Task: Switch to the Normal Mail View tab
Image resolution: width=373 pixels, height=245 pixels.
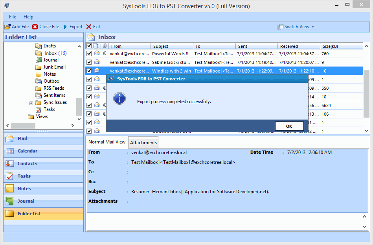Action: pyautogui.click(x=107, y=142)
